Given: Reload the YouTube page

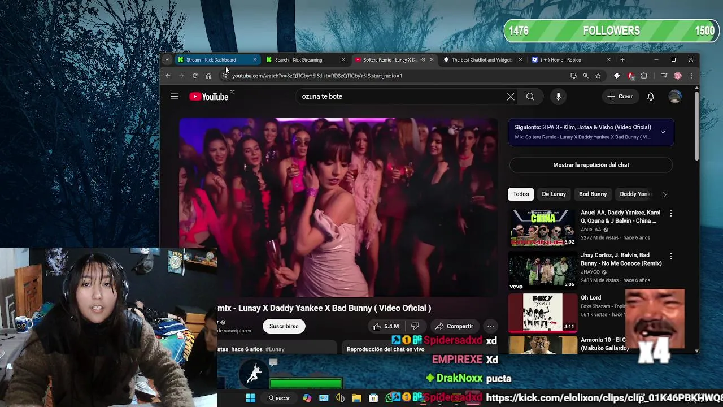Looking at the screenshot, I should (x=195, y=76).
